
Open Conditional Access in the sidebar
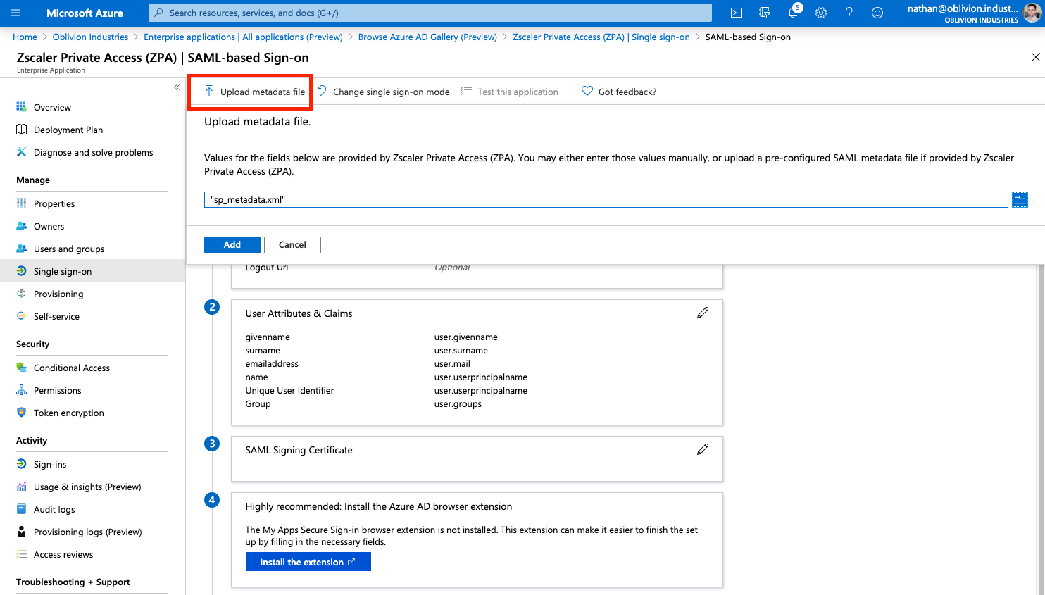tap(72, 368)
